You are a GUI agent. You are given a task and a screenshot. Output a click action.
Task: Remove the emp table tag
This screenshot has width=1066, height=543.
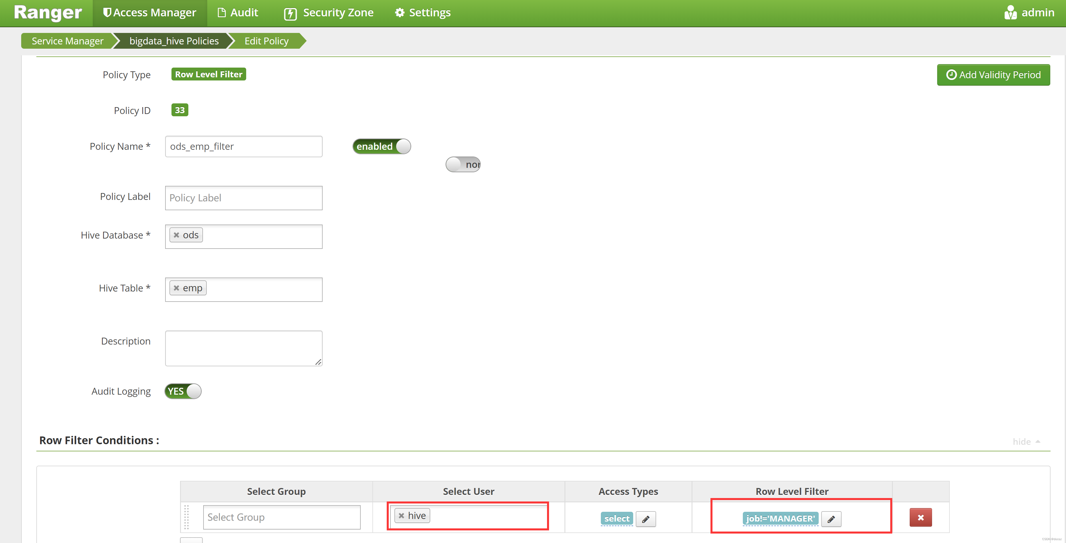click(x=176, y=288)
